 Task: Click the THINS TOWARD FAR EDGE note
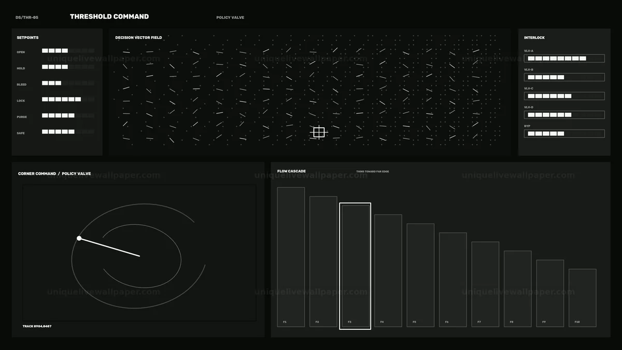373,171
